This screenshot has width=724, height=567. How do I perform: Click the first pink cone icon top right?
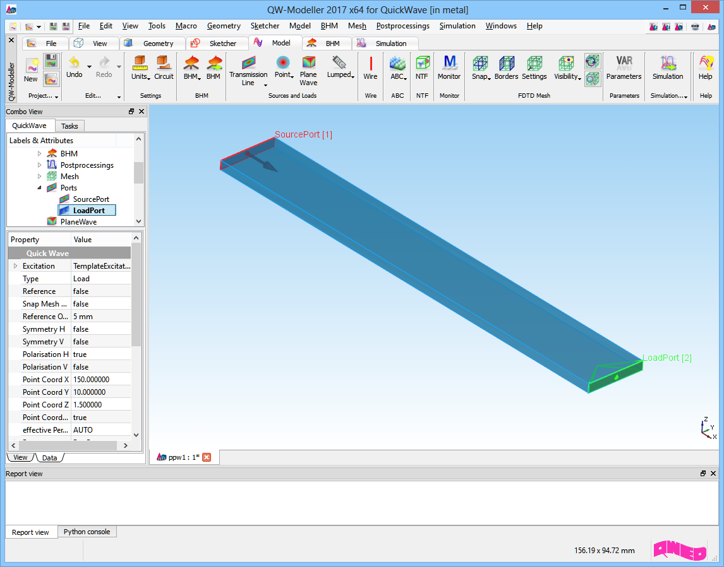coord(653,26)
